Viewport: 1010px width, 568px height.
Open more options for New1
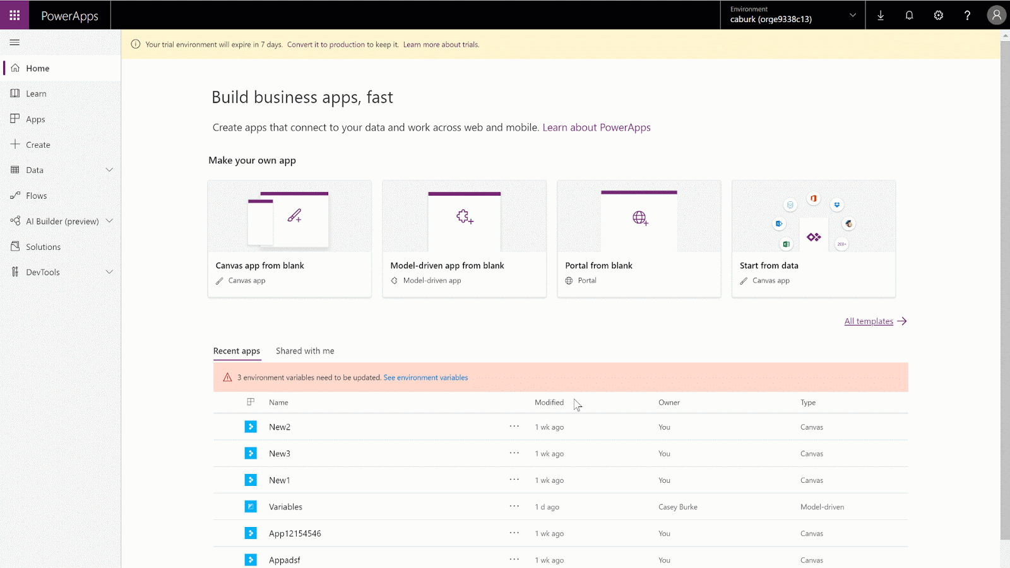click(514, 480)
